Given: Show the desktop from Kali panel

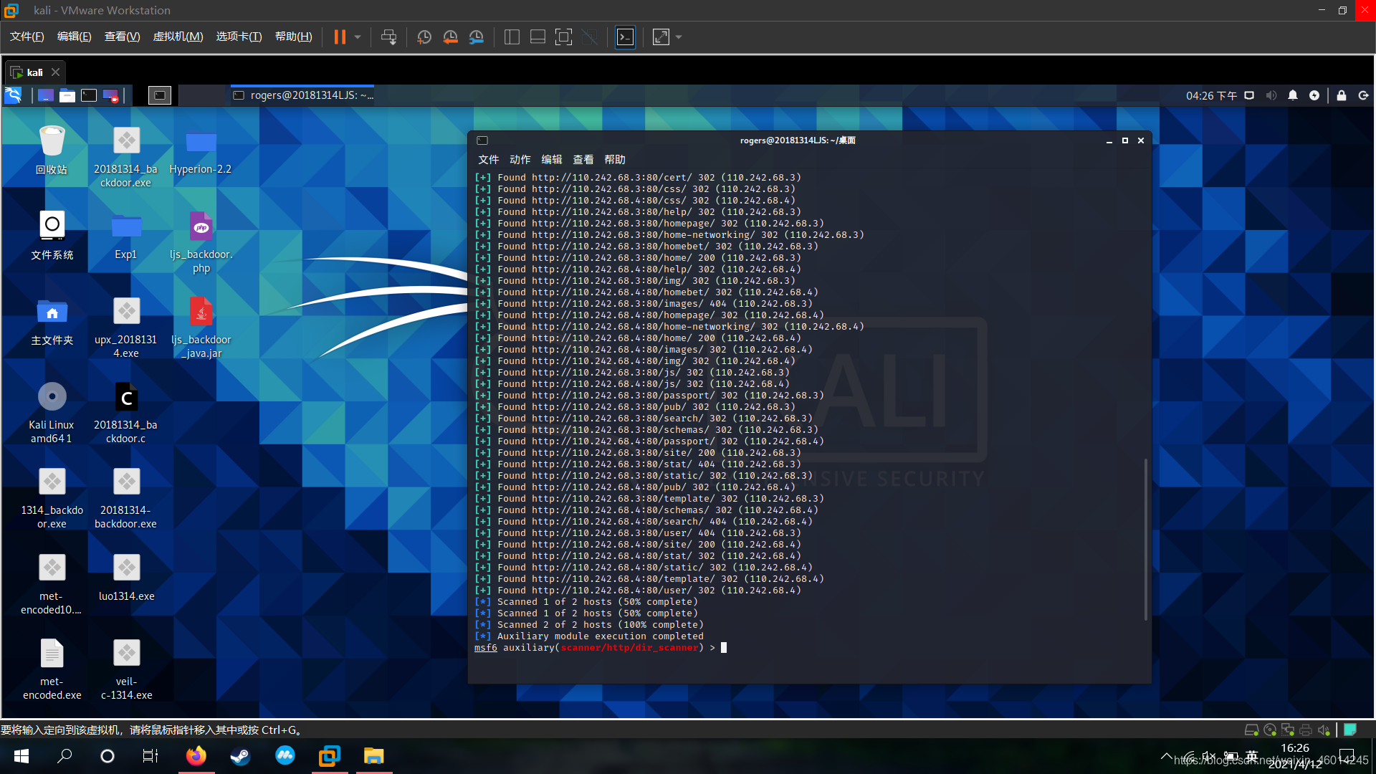Looking at the screenshot, I should click(x=46, y=95).
